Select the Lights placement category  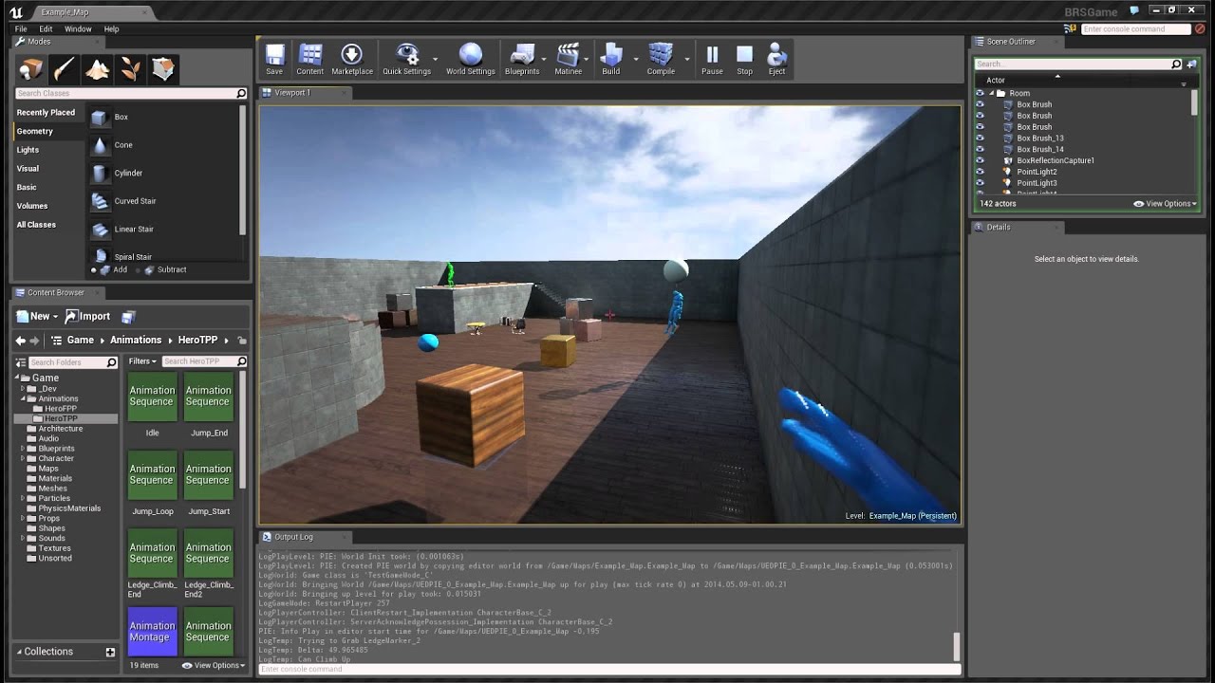(28, 150)
